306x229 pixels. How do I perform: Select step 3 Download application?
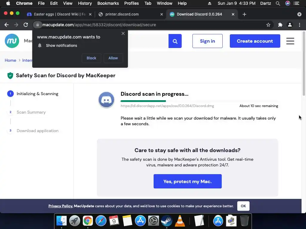[x=33, y=131]
